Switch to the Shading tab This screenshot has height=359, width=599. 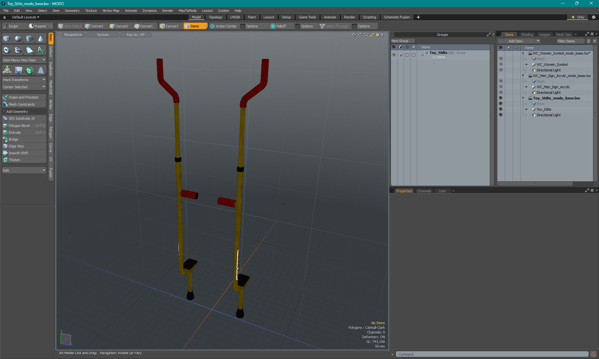pos(527,35)
